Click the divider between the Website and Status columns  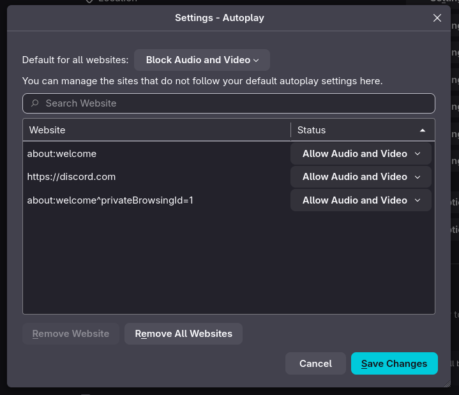pyautogui.click(x=291, y=130)
